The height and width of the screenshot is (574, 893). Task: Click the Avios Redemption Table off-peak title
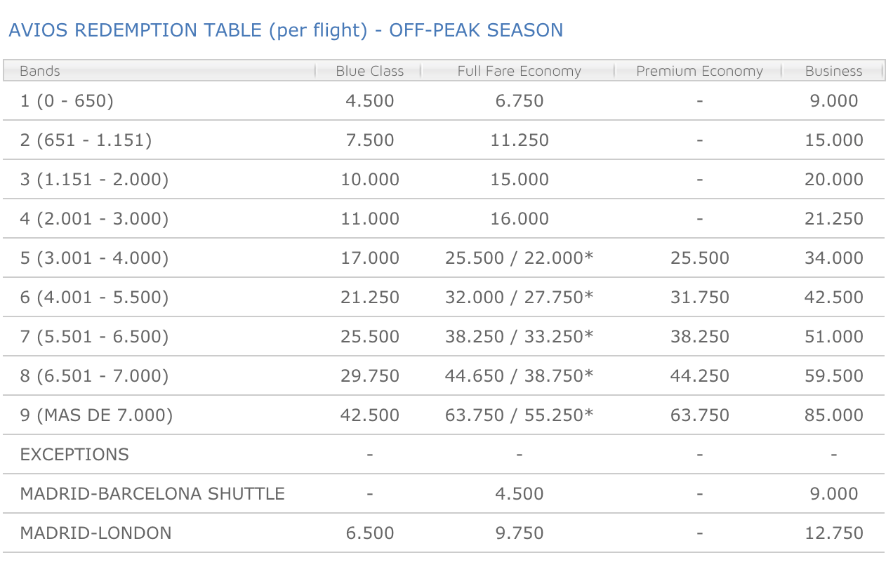click(x=286, y=30)
